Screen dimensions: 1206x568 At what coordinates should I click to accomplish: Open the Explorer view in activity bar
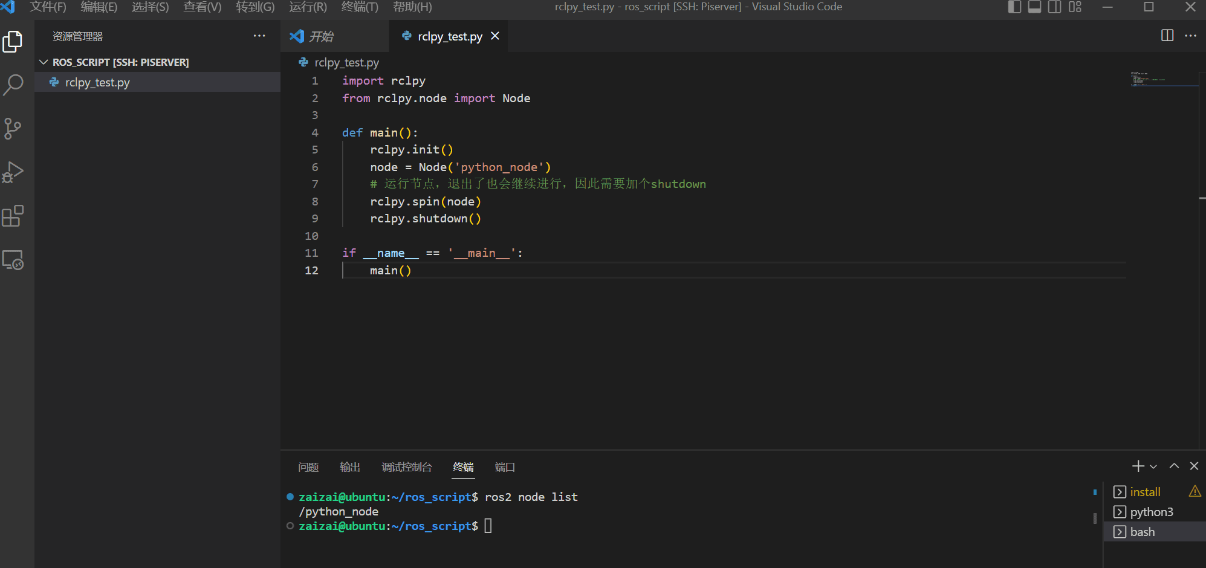(13, 42)
